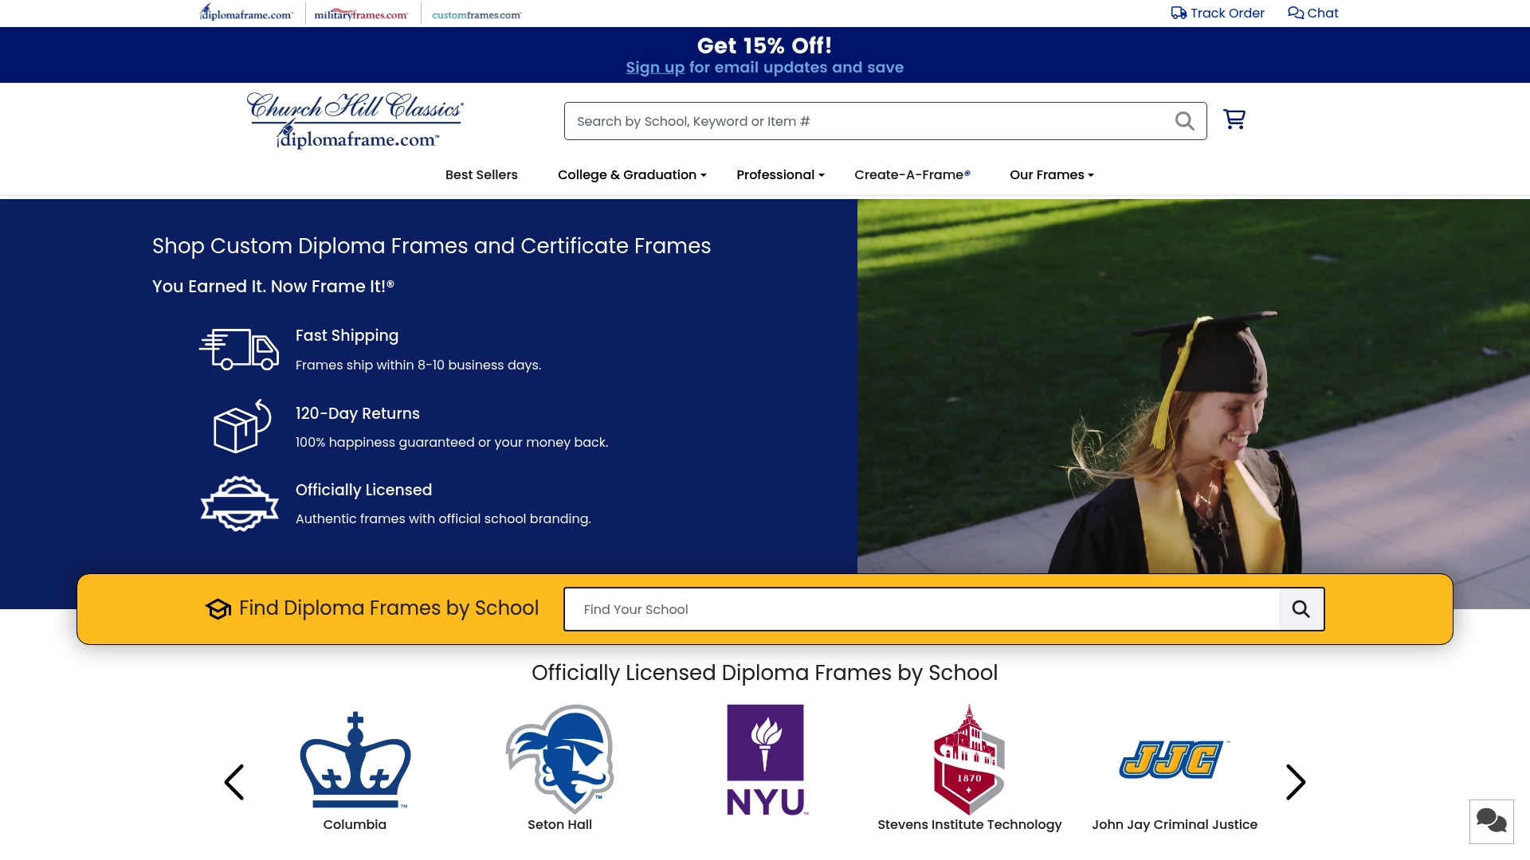Open the floating chat bubble widget
The height and width of the screenshot is (860, 1530).
(x=1492, y=821)
